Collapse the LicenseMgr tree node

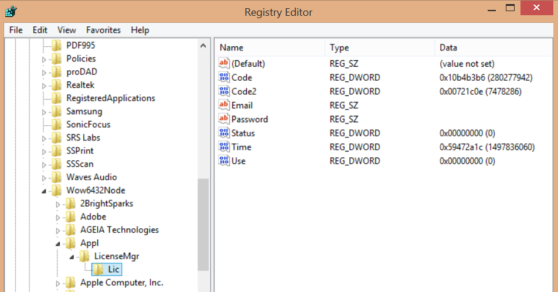[x=72, y=257]
